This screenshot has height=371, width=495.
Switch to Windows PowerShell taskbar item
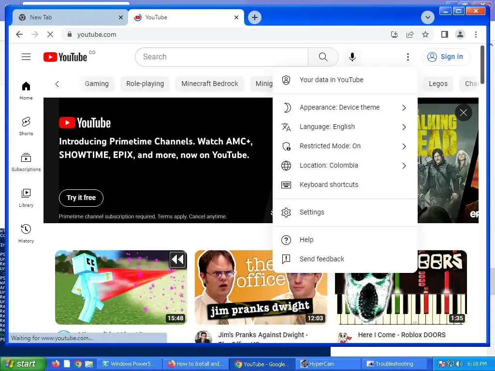coord(130,364)
